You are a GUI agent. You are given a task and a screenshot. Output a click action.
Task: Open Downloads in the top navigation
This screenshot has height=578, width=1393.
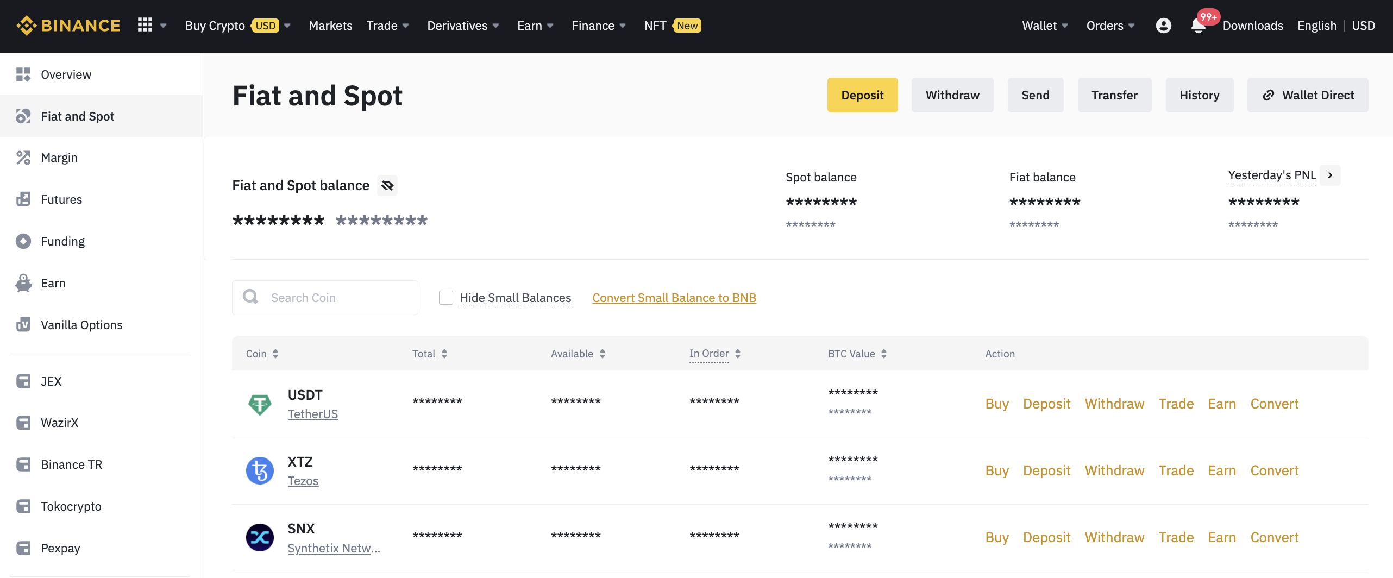pos(1253,26)
